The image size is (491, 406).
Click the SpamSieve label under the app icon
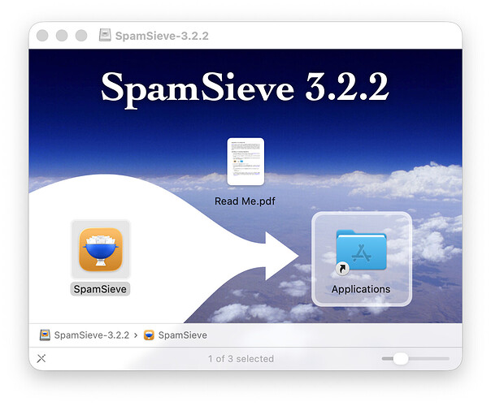point(100,289)
